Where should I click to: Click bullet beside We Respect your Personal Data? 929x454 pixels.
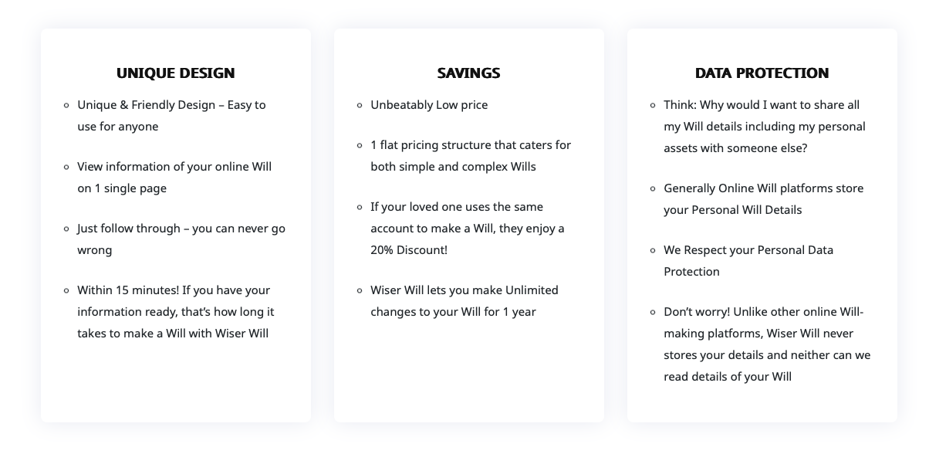click(654, 250)
